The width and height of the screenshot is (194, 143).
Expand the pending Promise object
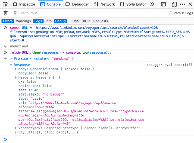(x=11, y=59)
